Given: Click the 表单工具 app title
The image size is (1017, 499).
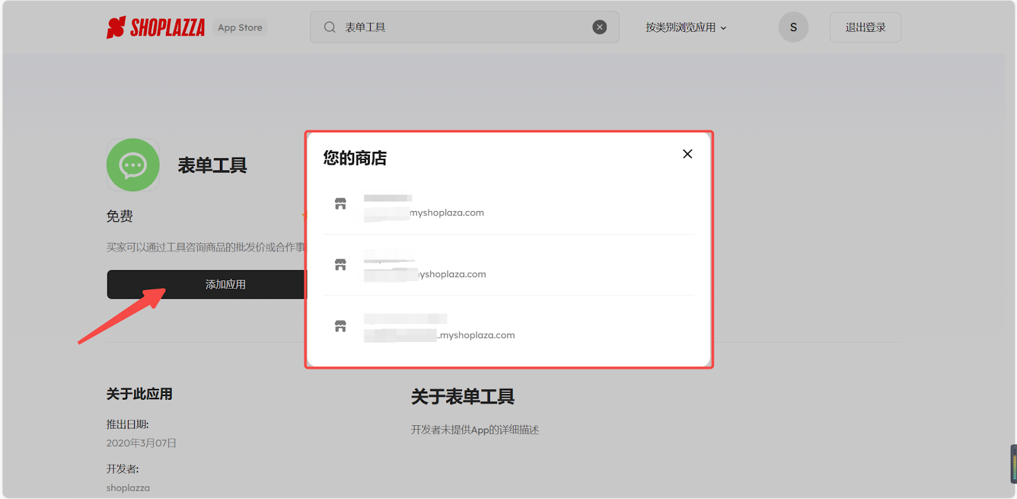Looking at the screenshot, I should [212, 165].
